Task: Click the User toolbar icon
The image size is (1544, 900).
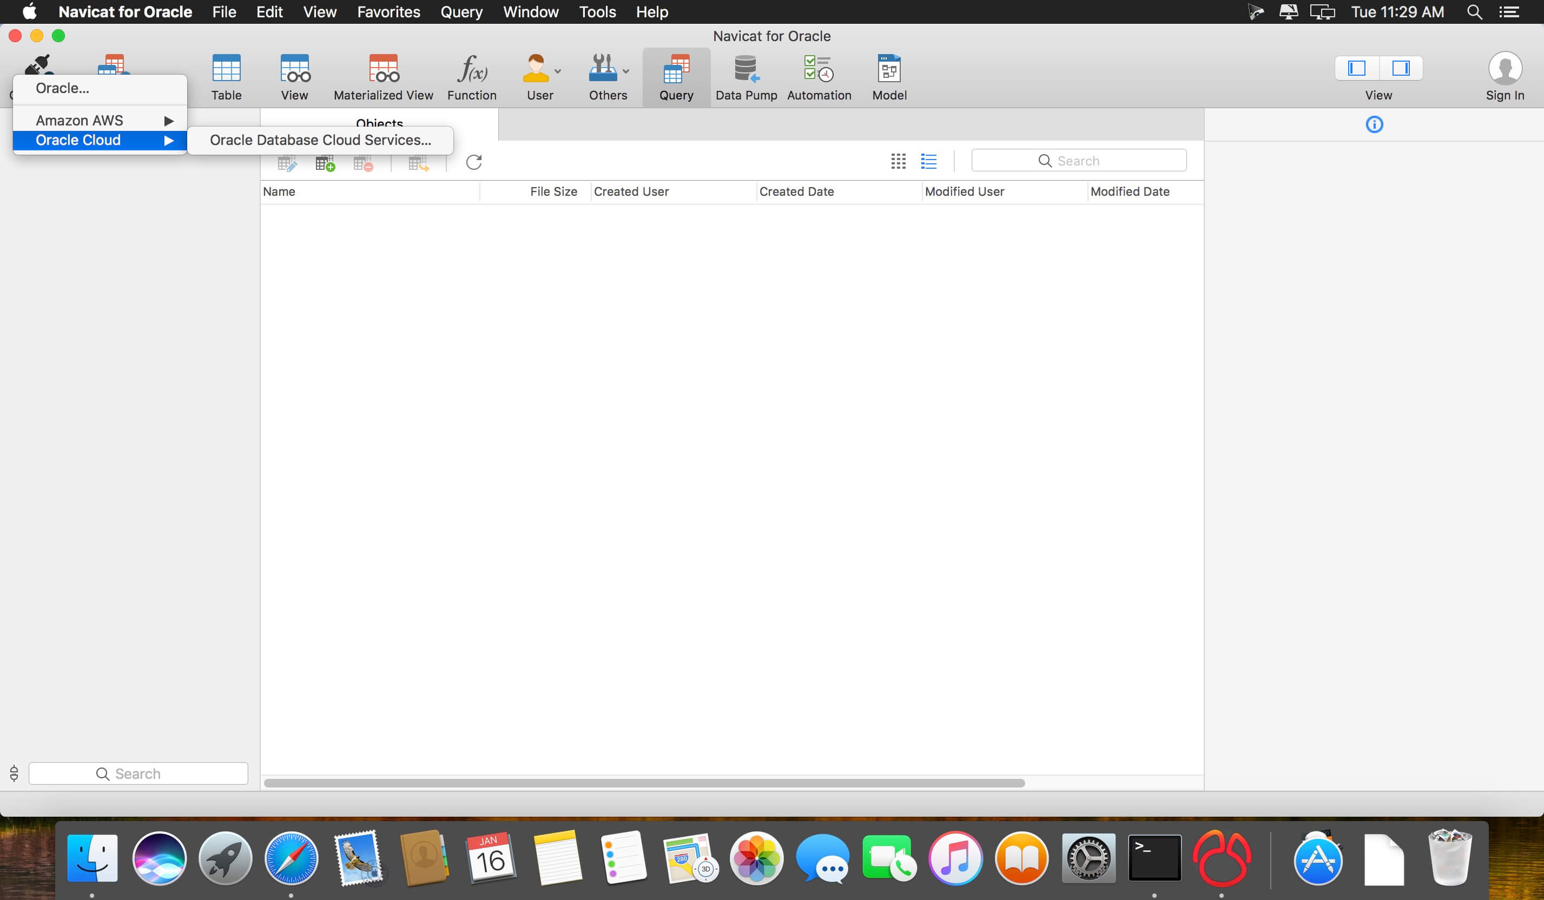Action: click(536, 69)
